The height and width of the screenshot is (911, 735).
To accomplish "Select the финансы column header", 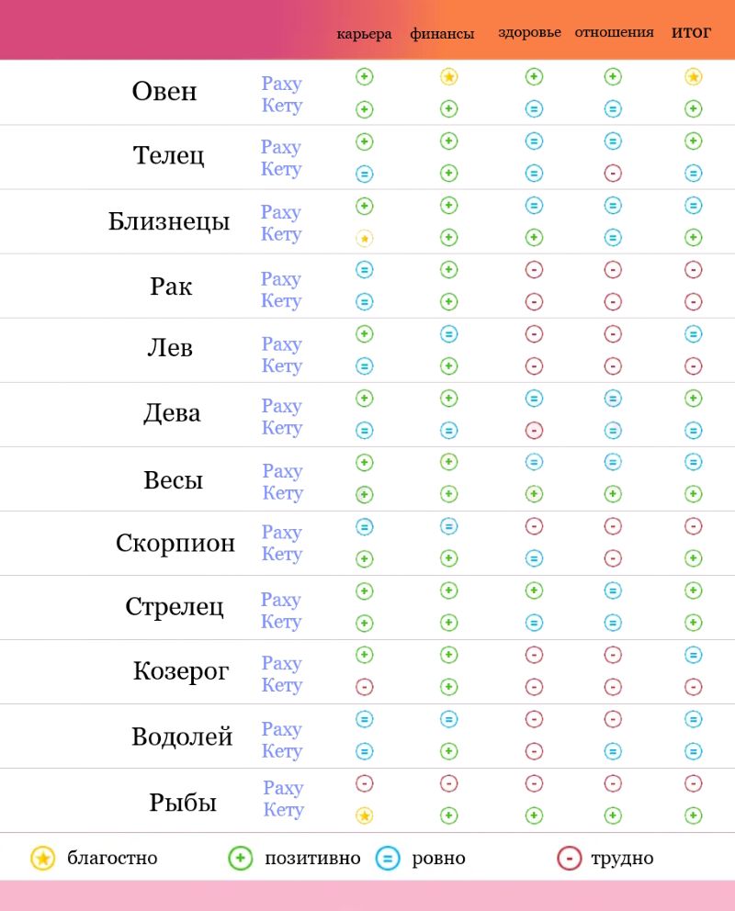I will pyautogui.click(x=442, y=34).
